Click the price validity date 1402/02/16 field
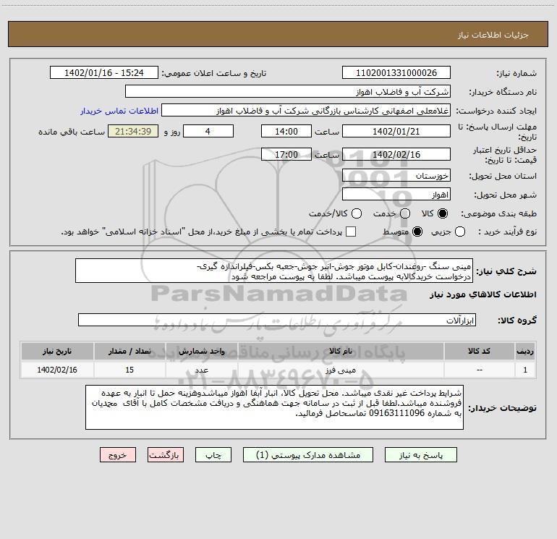The width and height of the screenshot is (557, 539). click(396, 154)
